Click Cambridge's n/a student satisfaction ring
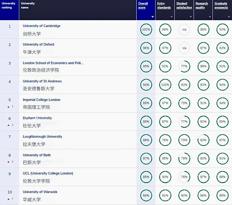This screenshot has height=205, width=232. pyautogui.click(x=184, y=30)
